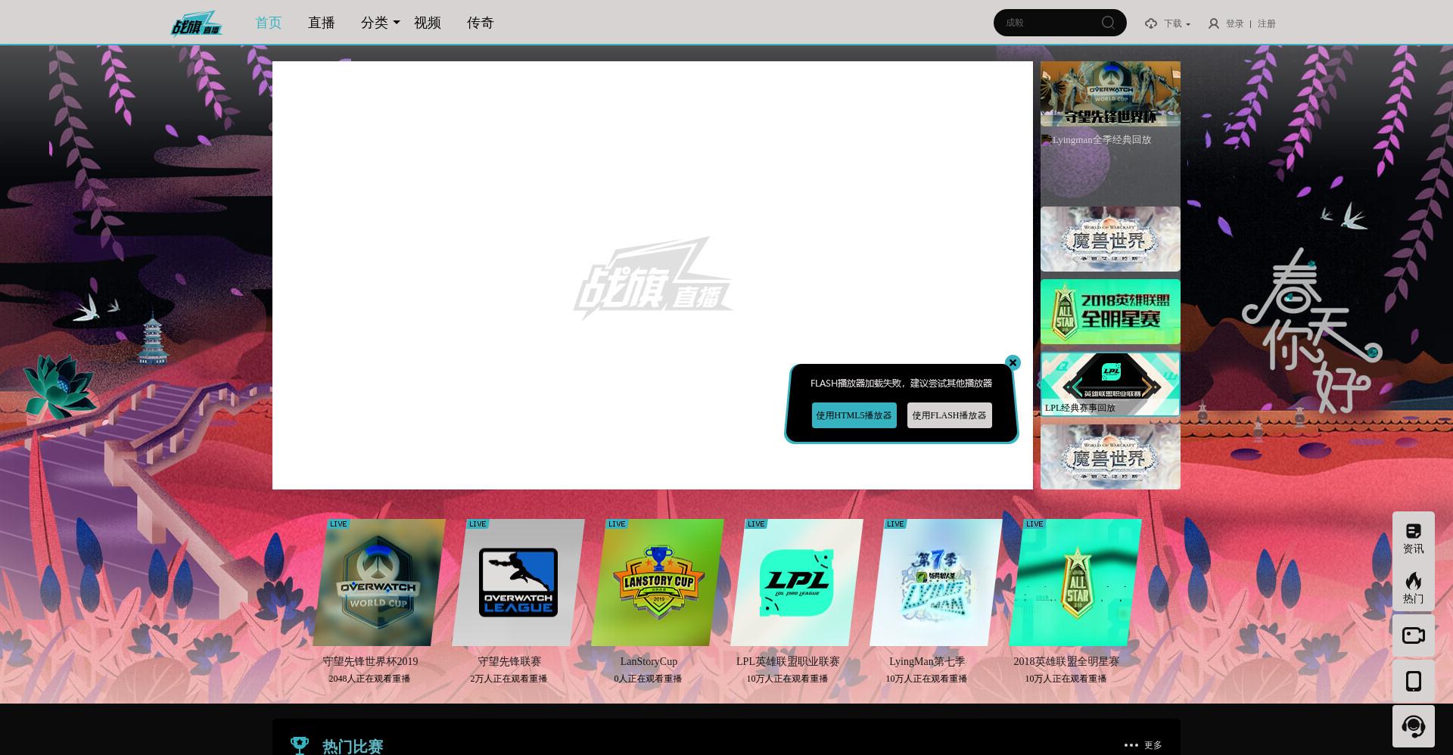Click the mobile phone sidebar icon
1453x755 pixels.
(1413, 681)
